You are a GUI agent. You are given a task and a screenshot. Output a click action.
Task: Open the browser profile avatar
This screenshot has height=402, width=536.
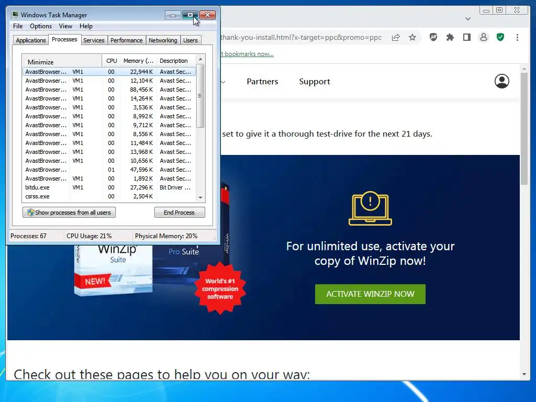pyautogui.click(x=483, y=37)
